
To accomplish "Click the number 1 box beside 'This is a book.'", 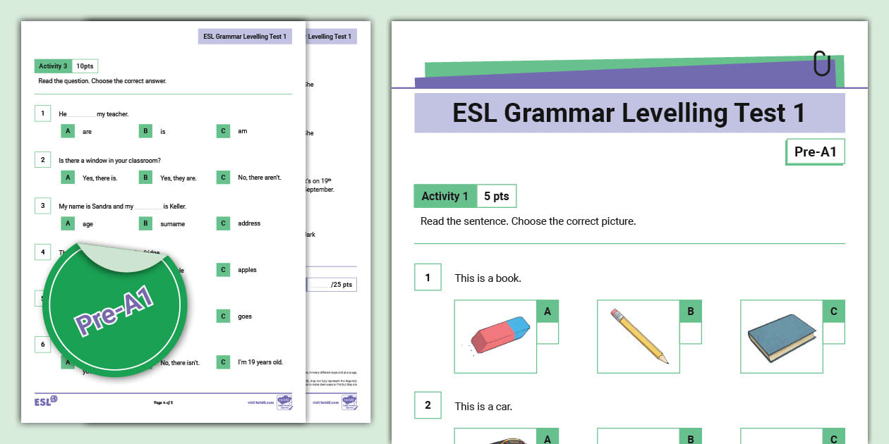I will pyautogui.click(x=428, y=278).
